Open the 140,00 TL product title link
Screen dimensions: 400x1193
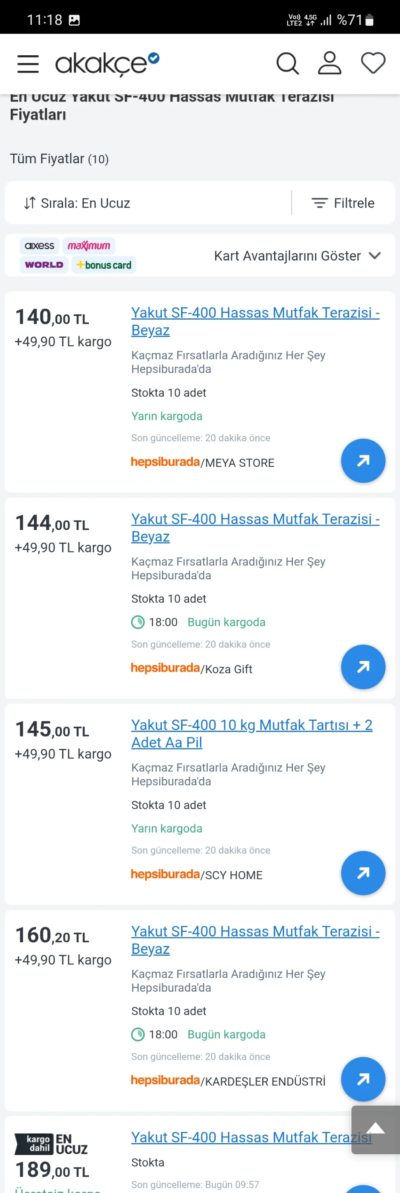(255, 321)
